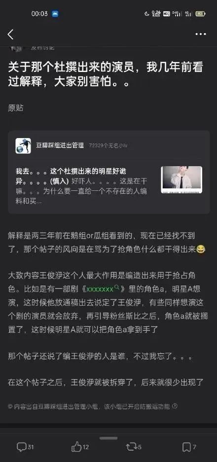The height and width of the screenshot is (462, 217).
Task: Tap the bottom sheet drag handle
Action: pyautogui.click(x=108, y=438)
